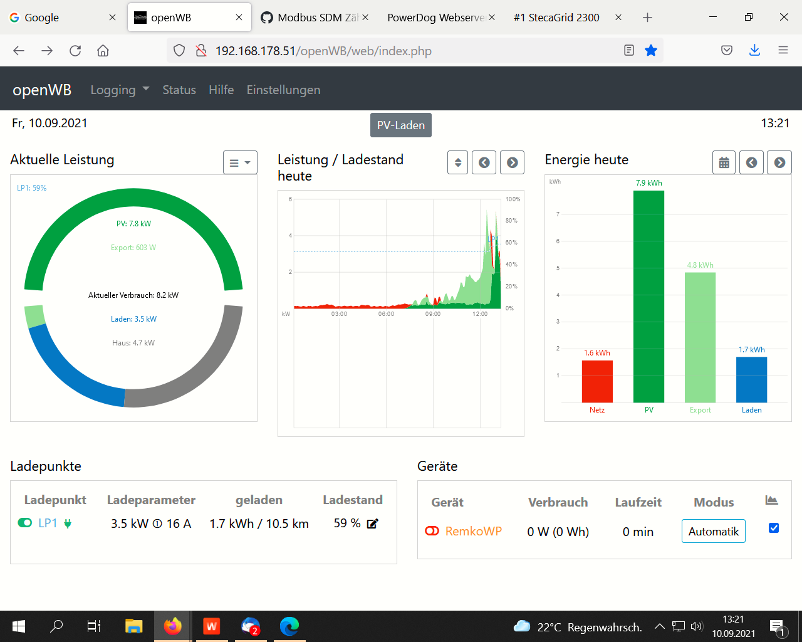
Task: Open the Aktuelle Leistung hamburger dropdown
Action: 240,163
